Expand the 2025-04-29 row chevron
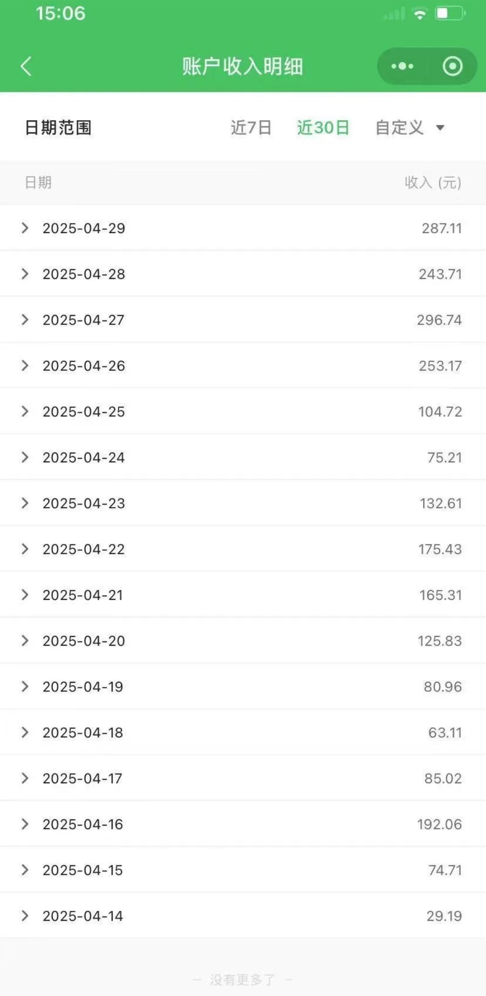Screen dimensions: 486x996 [25, 228]
